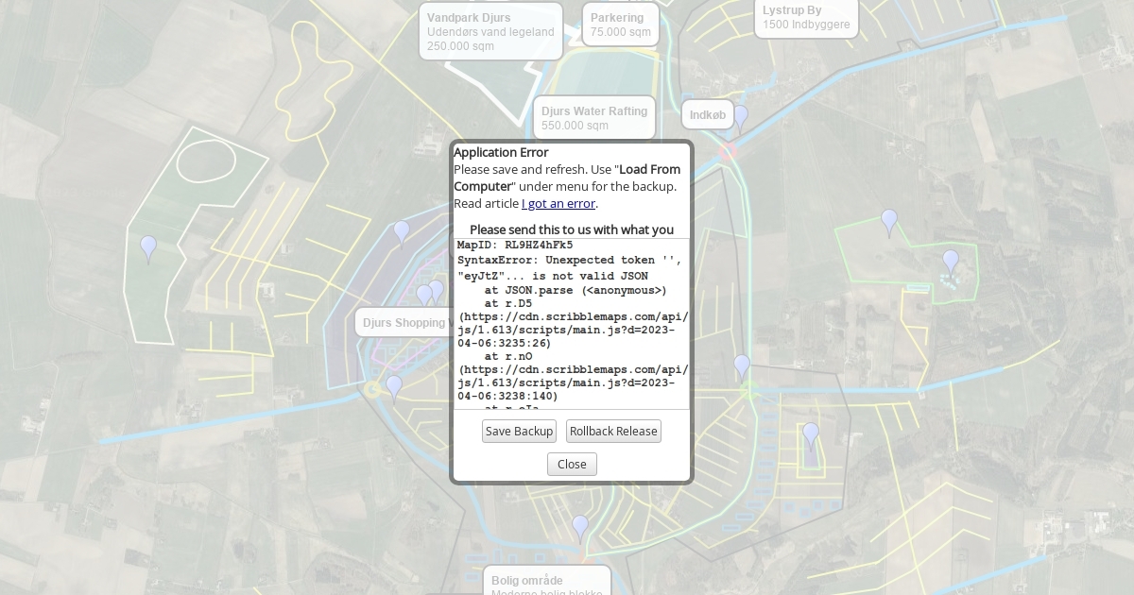Select the Djurs Water Rafting label
Screen dimensions: 1134x595
593,118
